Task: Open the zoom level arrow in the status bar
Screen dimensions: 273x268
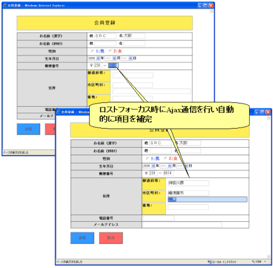Action: [x=265, y=261]
